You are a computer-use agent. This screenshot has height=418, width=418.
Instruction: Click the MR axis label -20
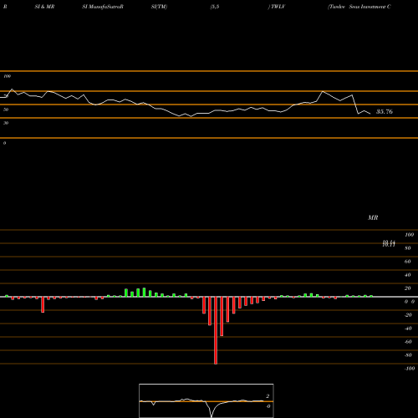pos(408,315)
